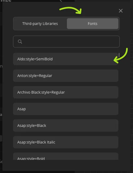Image resolution: width=133 pixels, height=173 pixels.
Task: Pick the Anton:style=Regular font entry
Action: 66,76
